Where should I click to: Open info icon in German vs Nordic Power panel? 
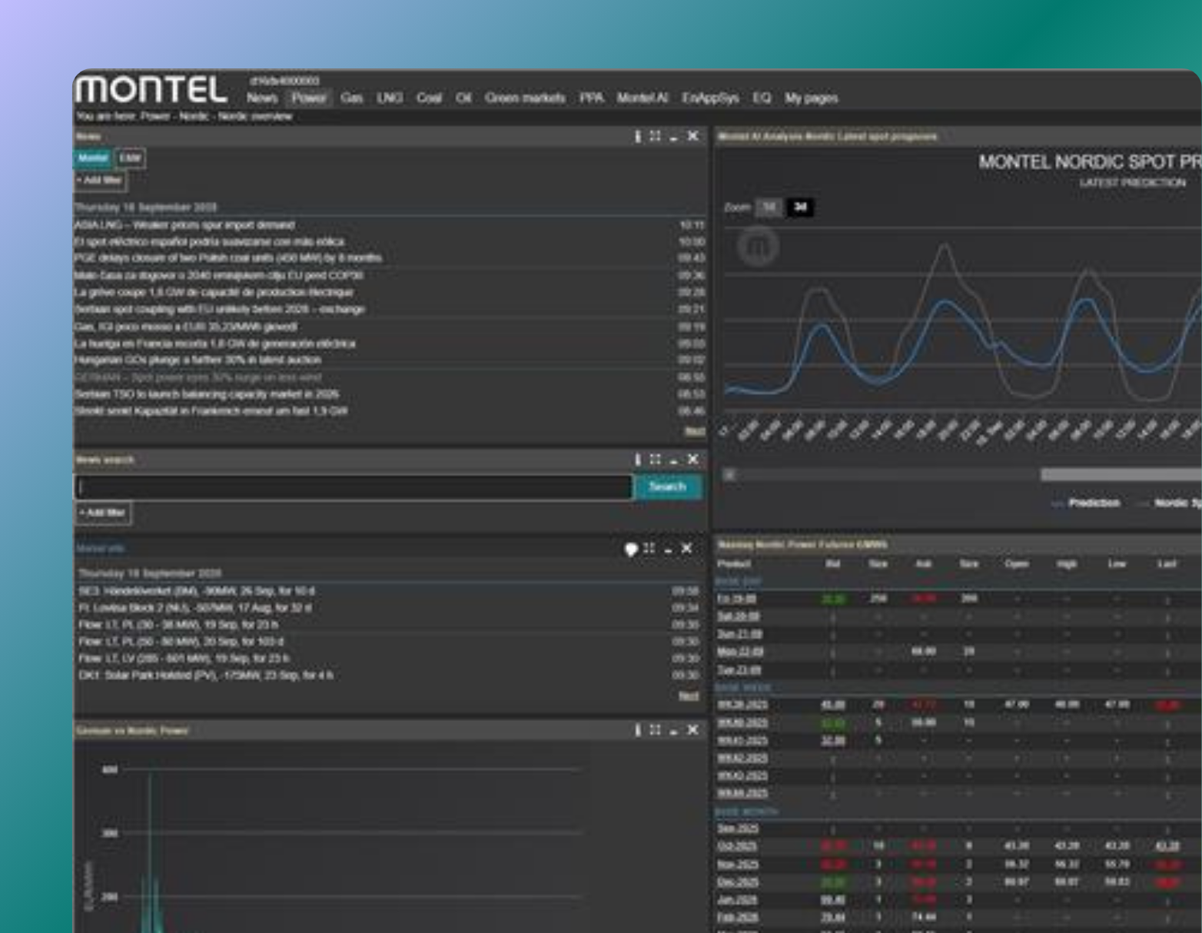[637, 730]
